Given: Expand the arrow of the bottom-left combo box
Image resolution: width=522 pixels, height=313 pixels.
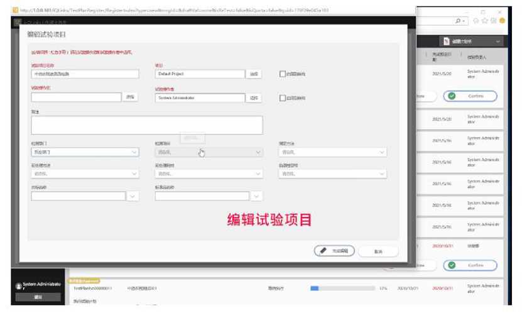Looking at the screenshot, I should click(x=133, y=196).
